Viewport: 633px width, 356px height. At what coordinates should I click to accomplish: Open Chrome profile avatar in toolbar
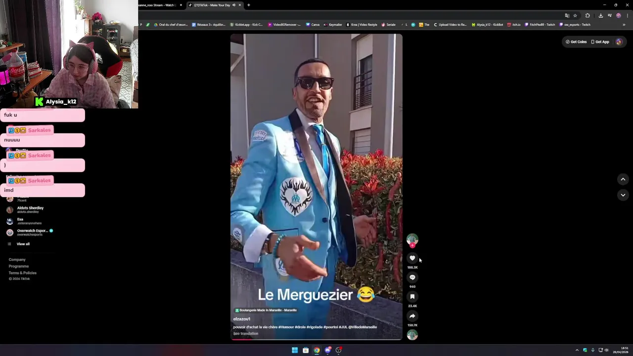(619, 15)
